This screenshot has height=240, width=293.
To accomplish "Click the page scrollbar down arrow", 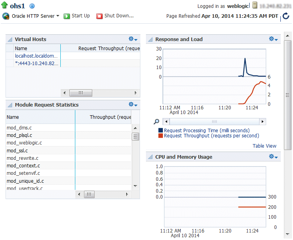I will (x=288, y=234).
